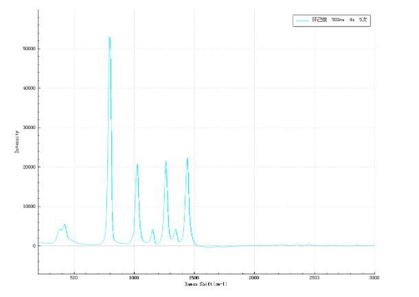
Task: Click the peak top near 1270 on the spectrum
Action: click(x=166, y=162)
